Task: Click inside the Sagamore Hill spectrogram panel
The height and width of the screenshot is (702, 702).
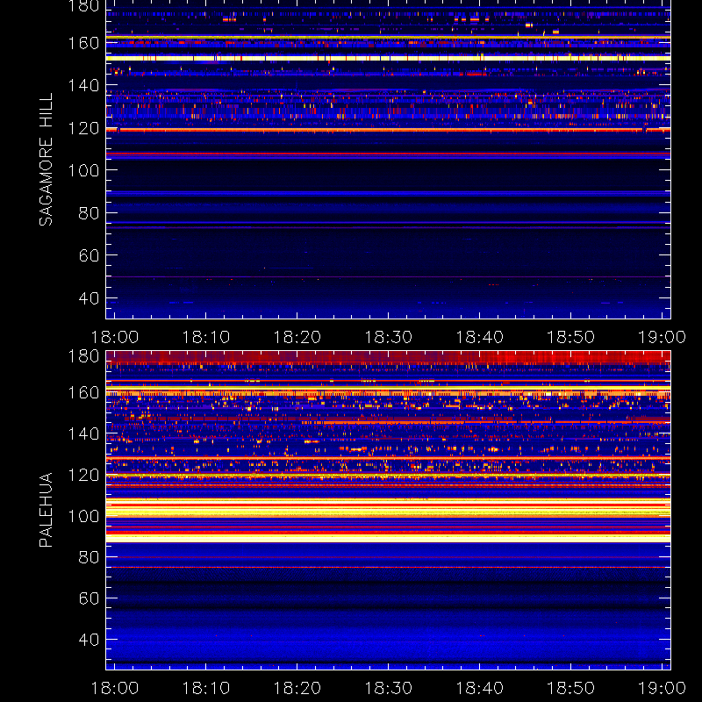Action: [x=388, y=160]
